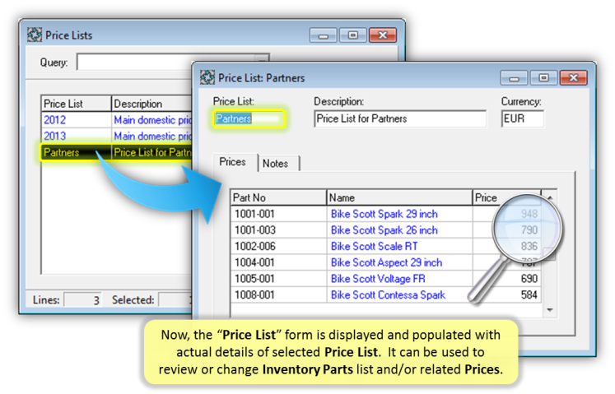Select Bike Scott Contessa Spark row
This screenshot has width=615, height=394.
pyautogui.click(x=387, y=294)
